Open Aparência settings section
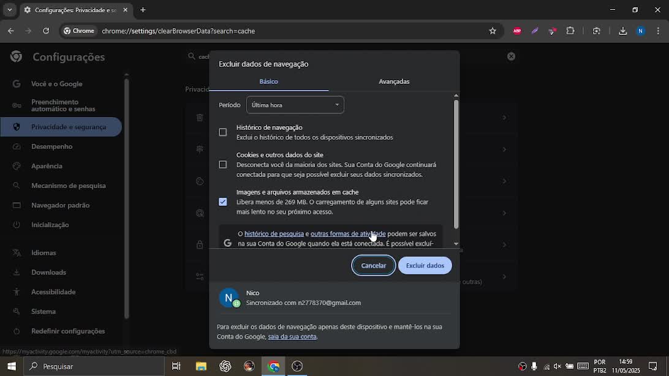 61,166
